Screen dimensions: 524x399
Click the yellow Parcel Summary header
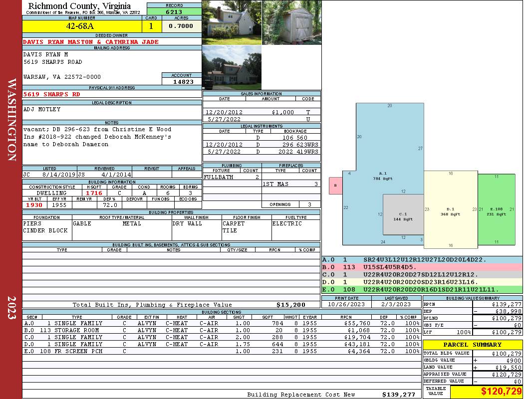click(473, 345)
